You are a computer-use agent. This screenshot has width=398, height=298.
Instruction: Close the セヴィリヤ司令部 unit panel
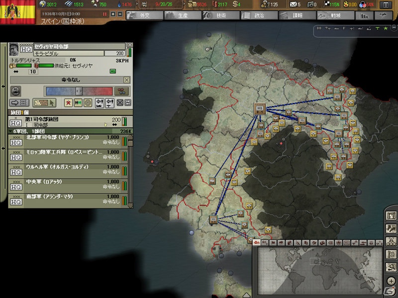coord(130,45)
